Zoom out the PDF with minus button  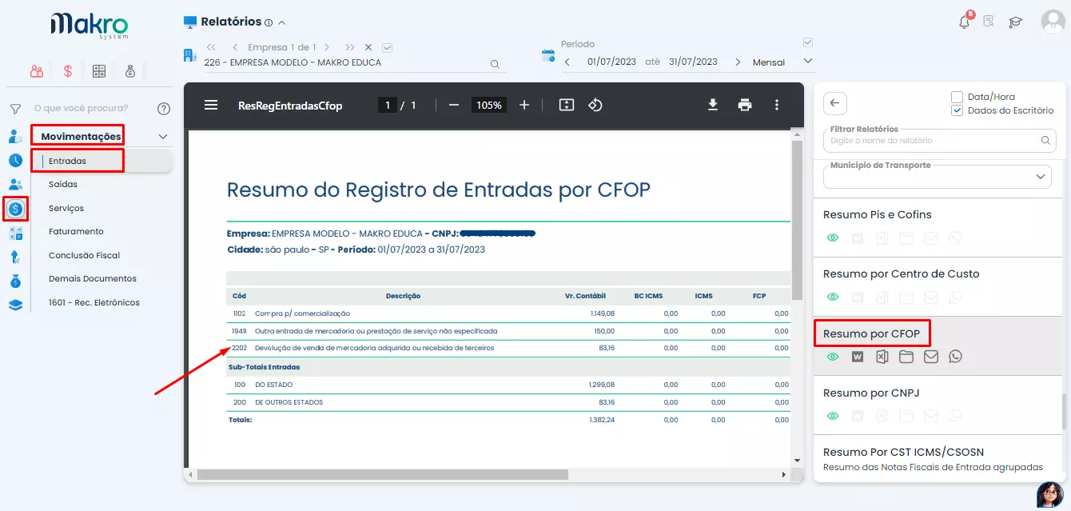(x=454, y=105)
